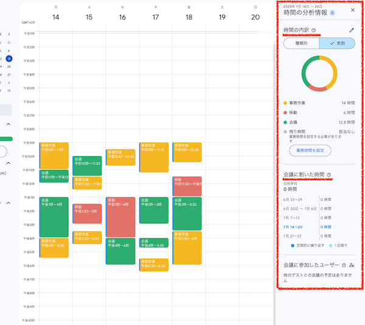This screenshot has height=325, width=365.
Task: Open Wednesday 会議 午後4時〜6時 event
Action: 120,251
